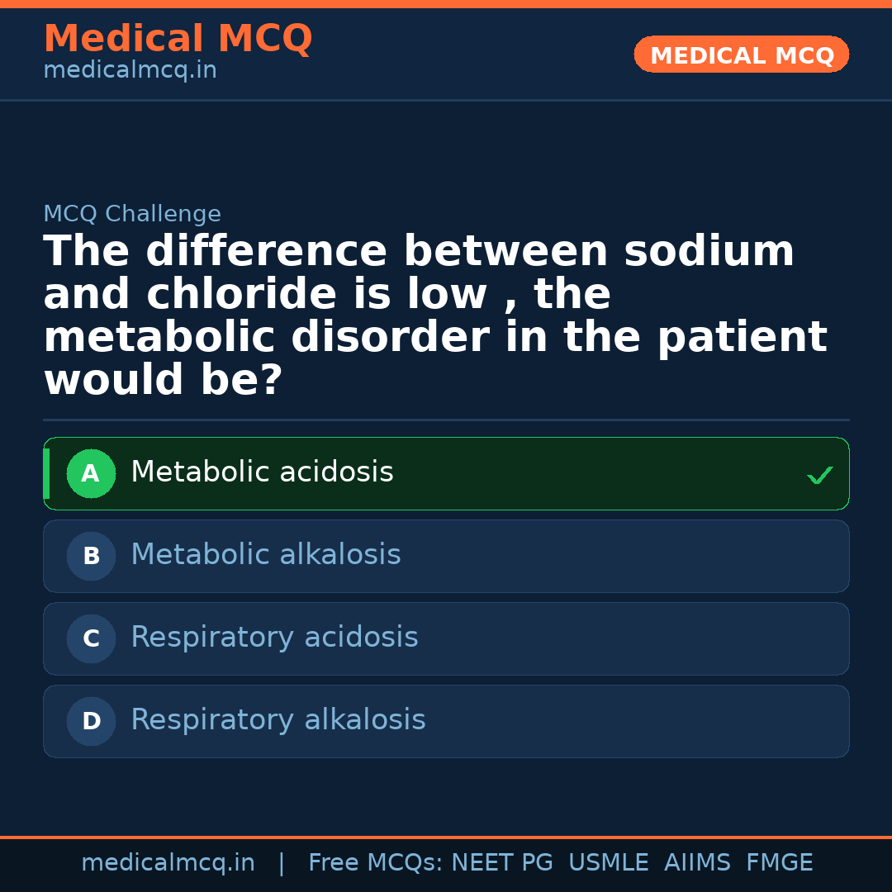Click the green A option circle
The image size is (892, 892).
tap(91, 474)
